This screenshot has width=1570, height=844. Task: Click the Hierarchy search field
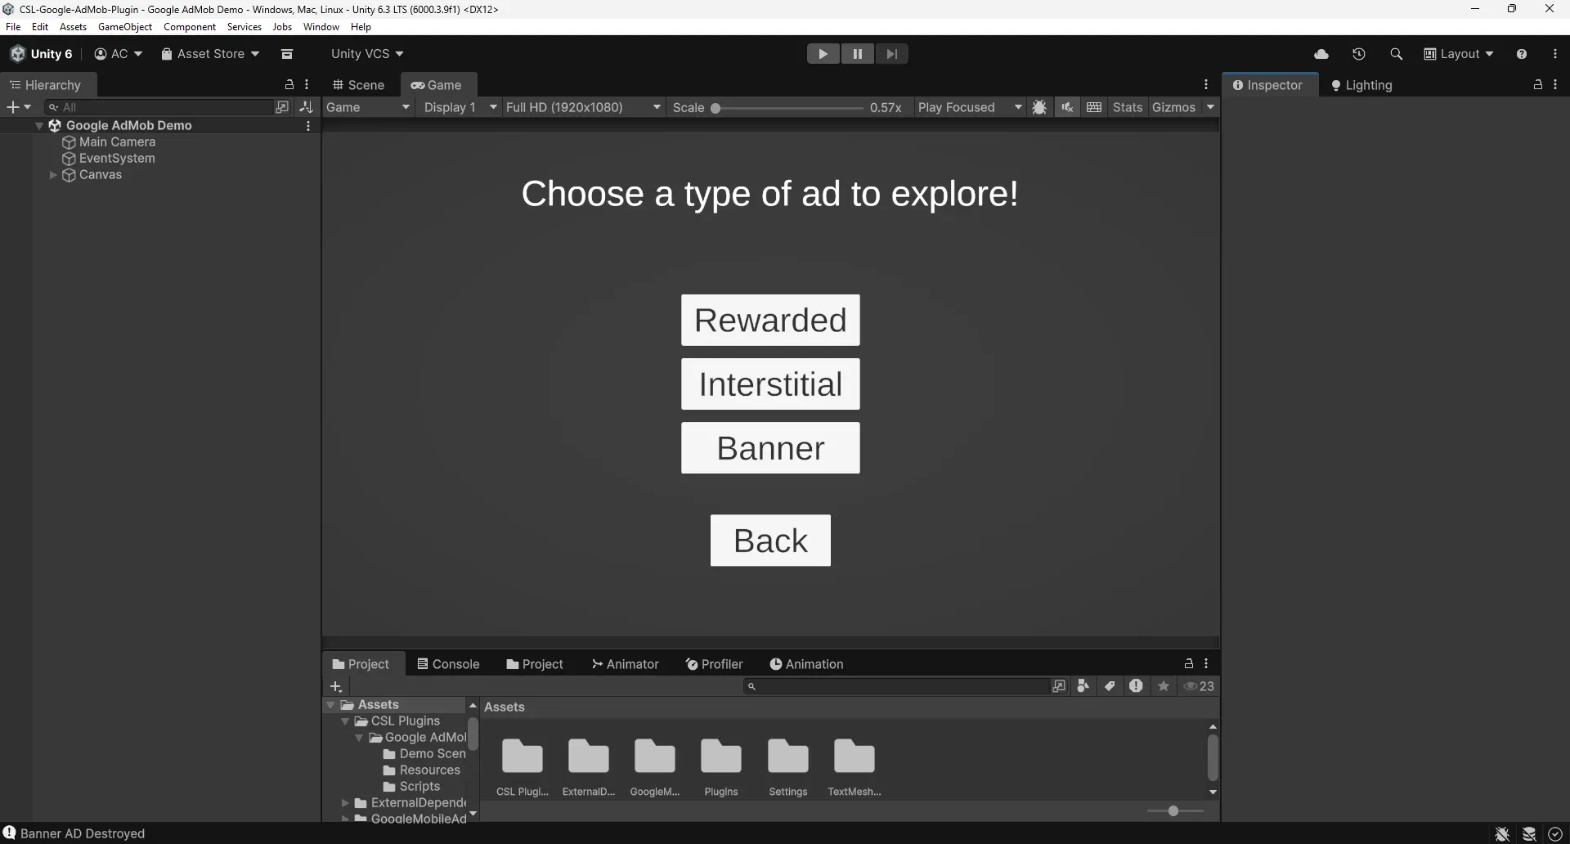159,107
